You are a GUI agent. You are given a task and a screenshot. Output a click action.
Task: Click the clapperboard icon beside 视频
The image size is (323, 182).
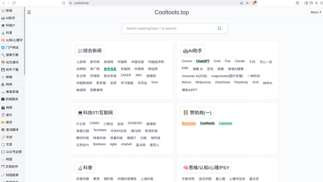click(3, 108)
